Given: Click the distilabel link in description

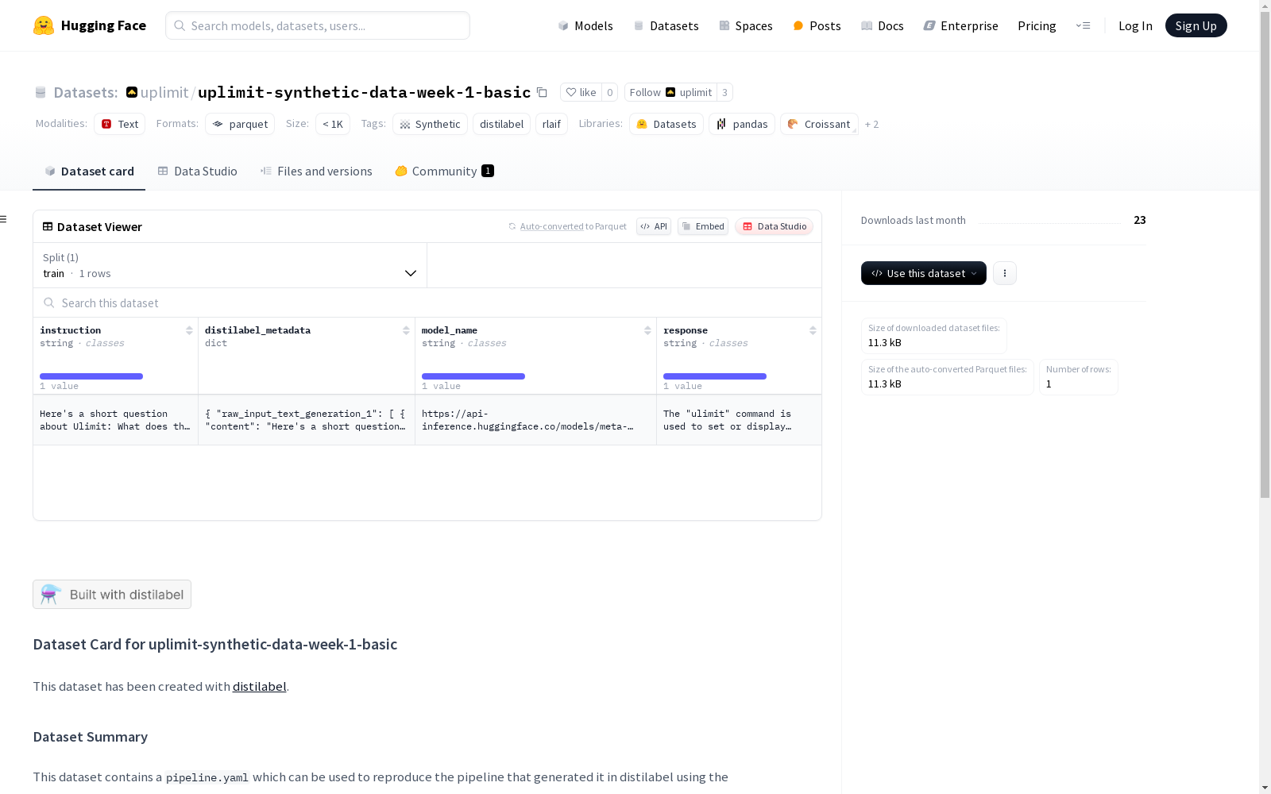Looking at the screenshot, I should coord(259,686).
